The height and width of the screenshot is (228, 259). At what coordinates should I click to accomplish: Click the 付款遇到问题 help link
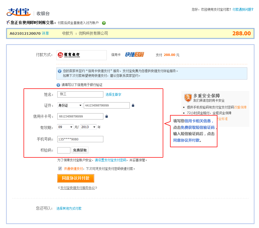(x=243, y=9)
